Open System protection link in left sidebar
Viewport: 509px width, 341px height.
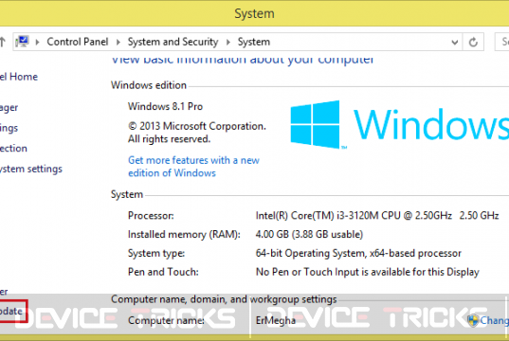13,149
